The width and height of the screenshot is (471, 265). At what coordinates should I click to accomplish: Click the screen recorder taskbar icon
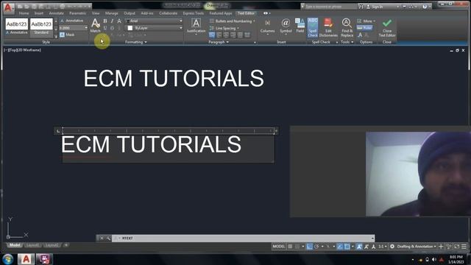tap(44, 259)
